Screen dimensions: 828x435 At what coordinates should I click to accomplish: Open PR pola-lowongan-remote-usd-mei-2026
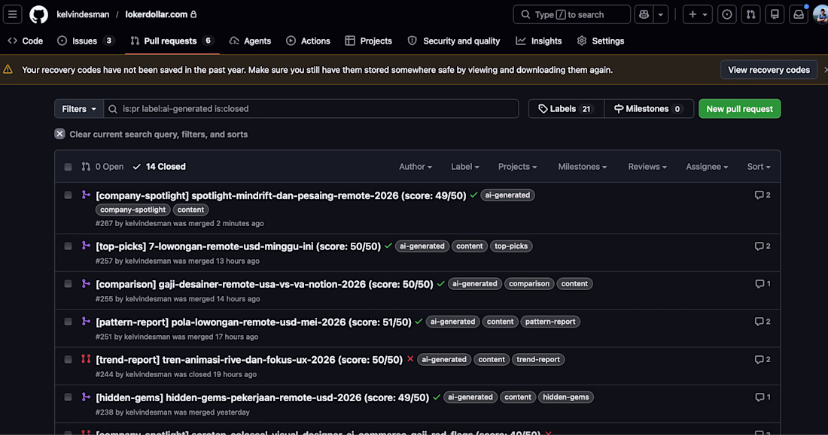254,322
